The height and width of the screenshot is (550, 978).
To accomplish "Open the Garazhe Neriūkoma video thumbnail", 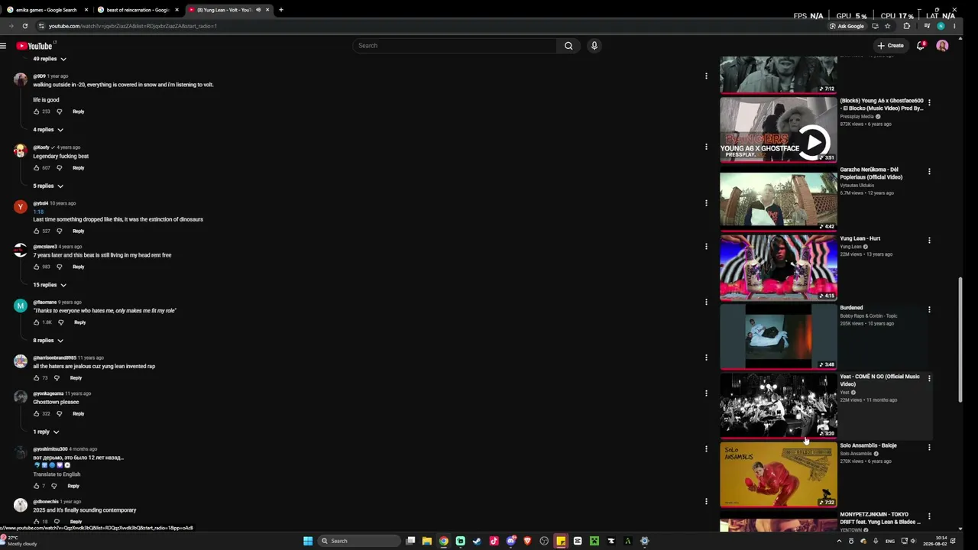I will click(x=779, y=199).
